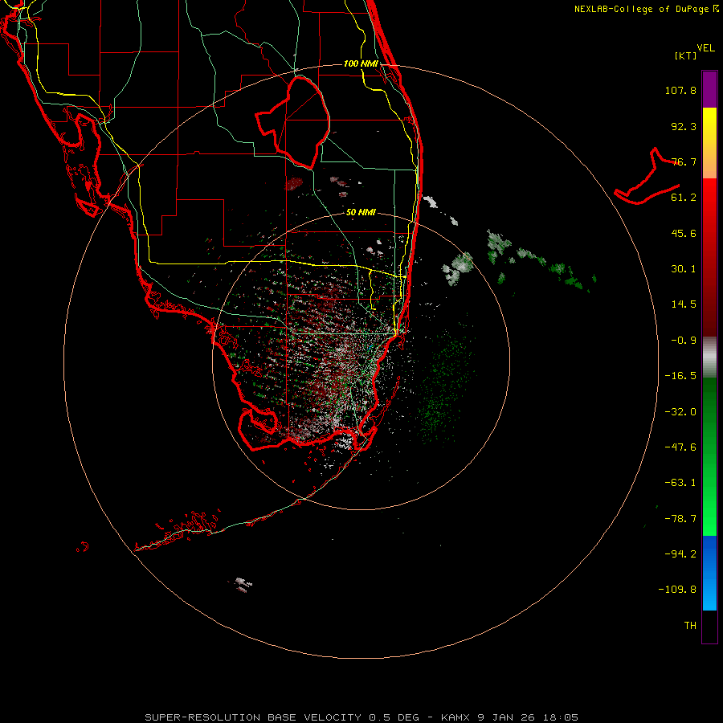Click the 30.1 velocity value
The image size is (723, 723).
[684, 269]
